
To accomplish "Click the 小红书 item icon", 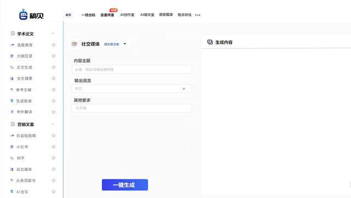I will pyautogui.click(x=12, y=146).
